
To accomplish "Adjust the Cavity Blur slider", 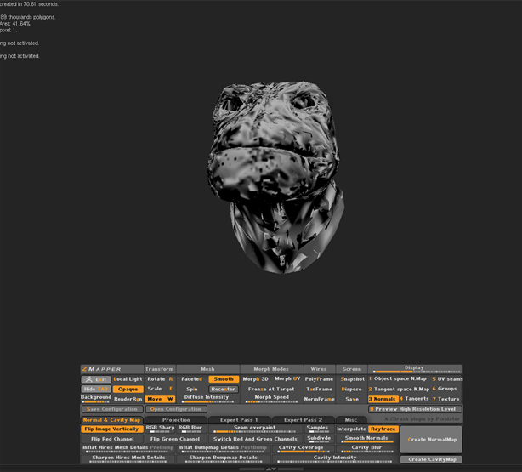I will (x=366, y=449).
